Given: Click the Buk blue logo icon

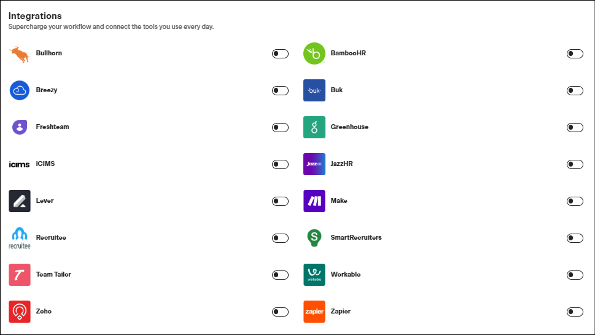Looking at the screenshot, I should pos(314,90).
